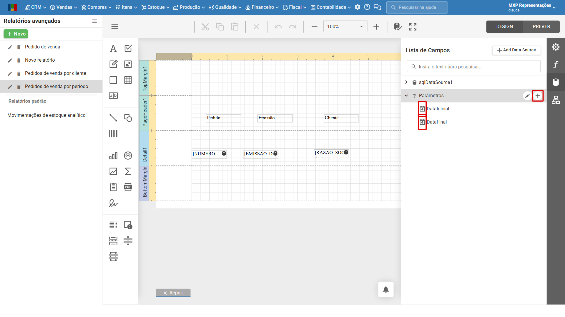Click the Add Data Source button
The height and width of the screenshot is (317, 565).
(x=516, y=50)
